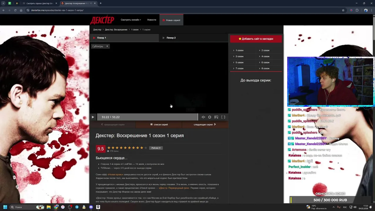Image resolution: width=375 pixels, height=211 pixels.
Task: Expand 5 сезон in season list
Action: pyautogui.click(x=239, y=62)
